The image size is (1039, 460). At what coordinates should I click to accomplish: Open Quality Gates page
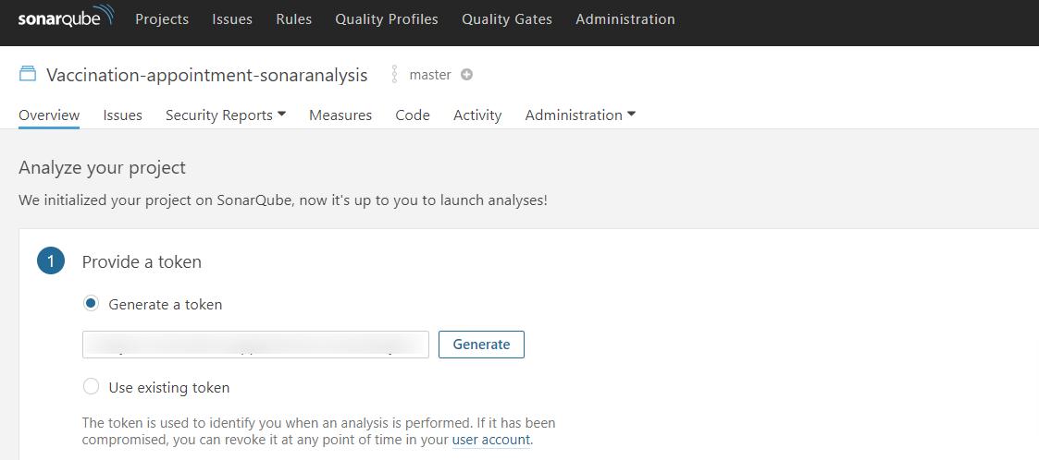(507, 19)
